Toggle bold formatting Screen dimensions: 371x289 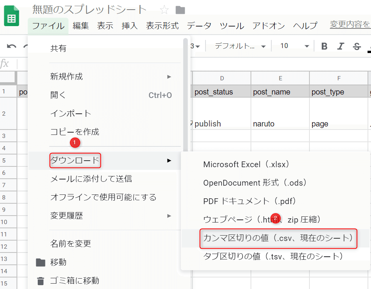click(324, 46)
